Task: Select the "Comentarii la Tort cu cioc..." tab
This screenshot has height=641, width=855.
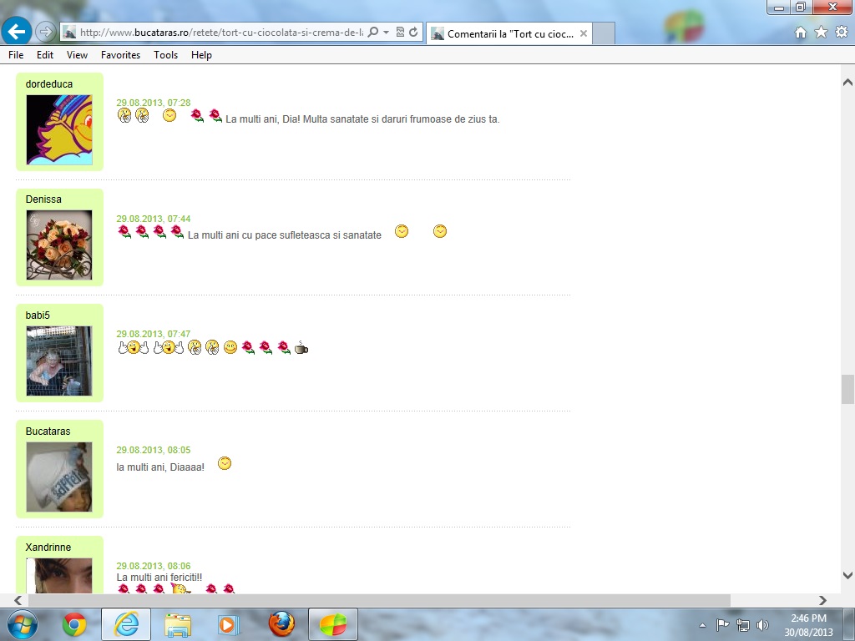Action: (509, 34)
